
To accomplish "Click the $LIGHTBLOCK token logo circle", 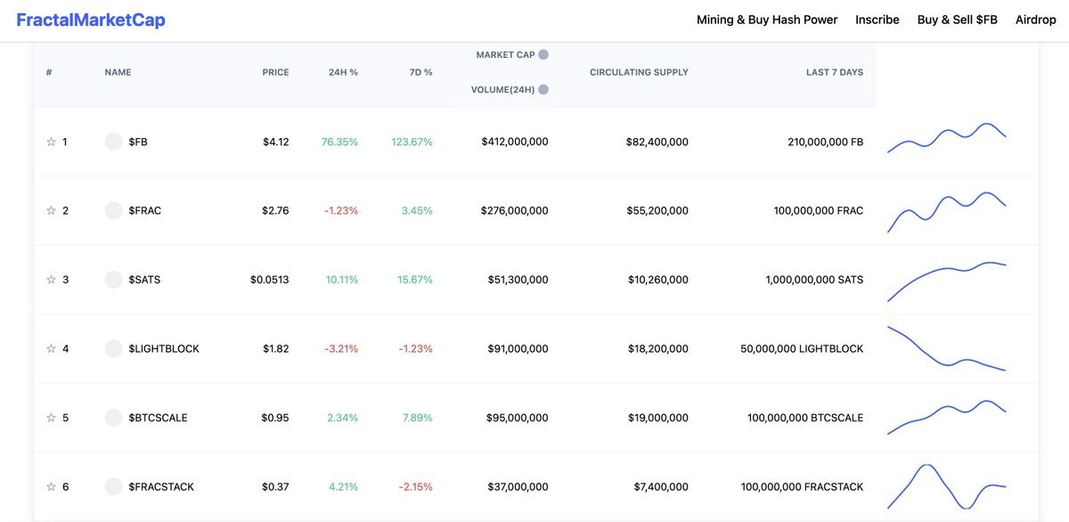I will (113, 348).
